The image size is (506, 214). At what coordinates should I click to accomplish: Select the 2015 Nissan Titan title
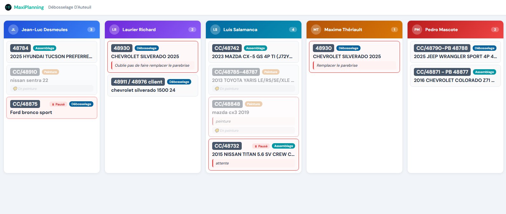click(253, 154)
